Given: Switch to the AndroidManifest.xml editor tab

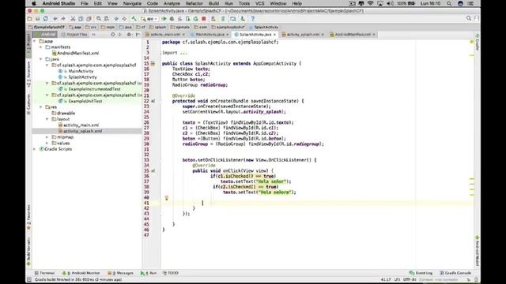Looking at the screenshot, I should coord(353,35).
